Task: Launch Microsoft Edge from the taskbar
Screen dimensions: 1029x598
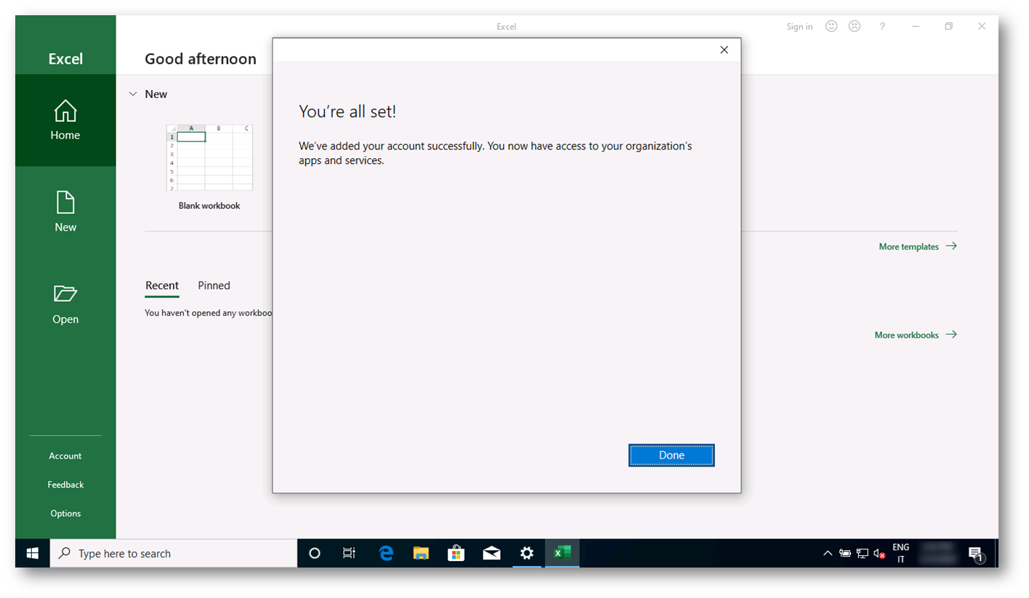Action: (x=385, y=553)
